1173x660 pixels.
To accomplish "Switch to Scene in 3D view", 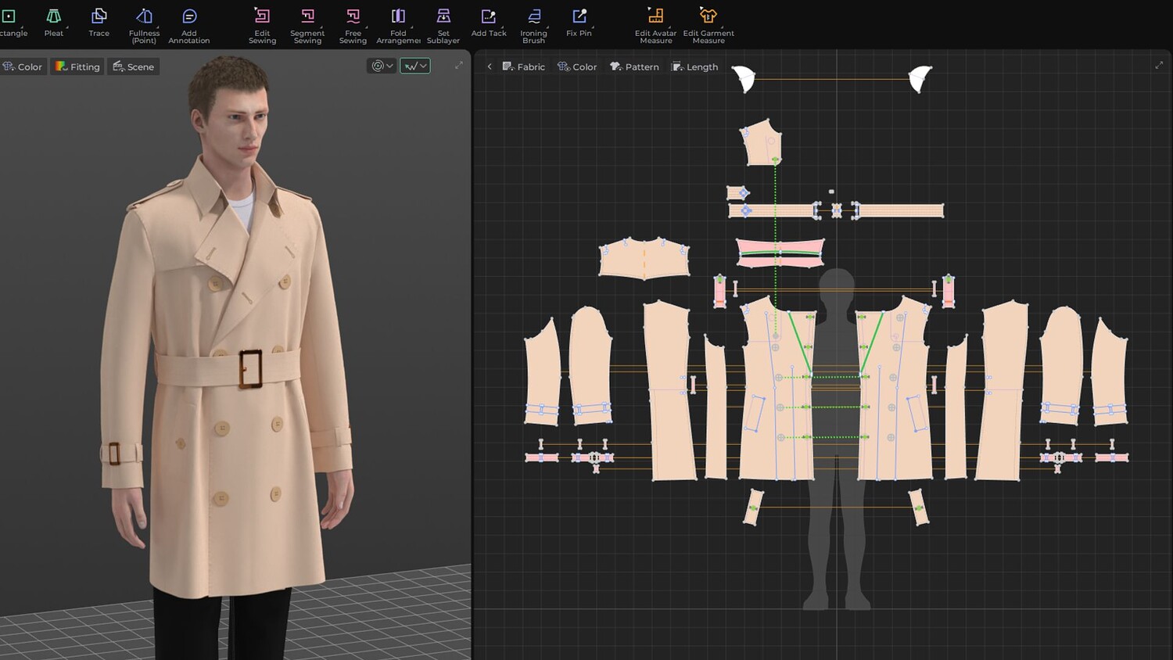I will [x=133, y=66].
